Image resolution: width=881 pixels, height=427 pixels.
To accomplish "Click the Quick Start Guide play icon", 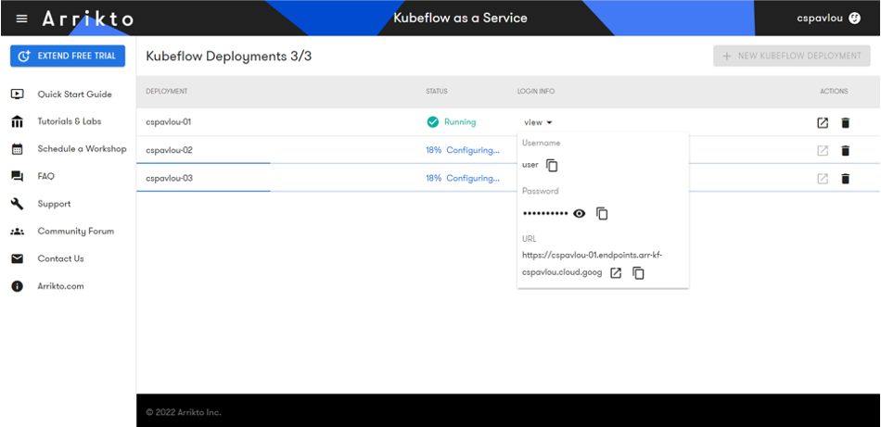I will 18,94.
